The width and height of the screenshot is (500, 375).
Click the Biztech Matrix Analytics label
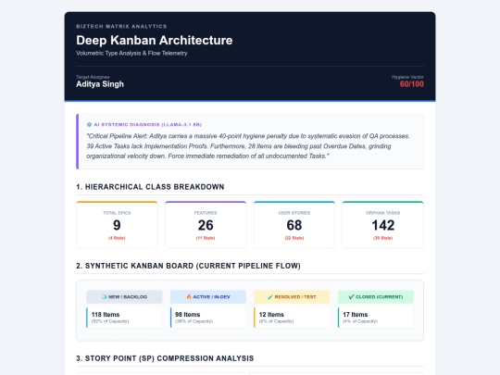[121, 27]
